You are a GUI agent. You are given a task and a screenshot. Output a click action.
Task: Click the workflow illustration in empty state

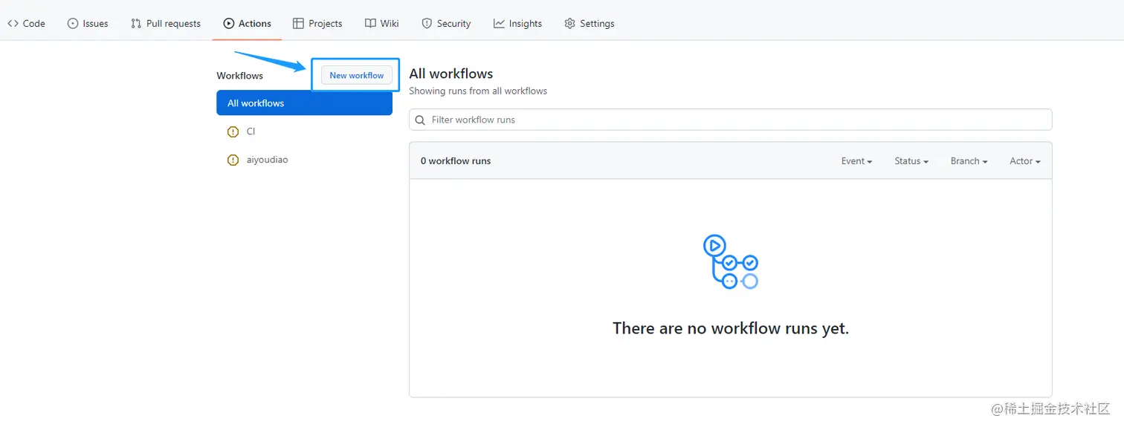click(730, 261)
